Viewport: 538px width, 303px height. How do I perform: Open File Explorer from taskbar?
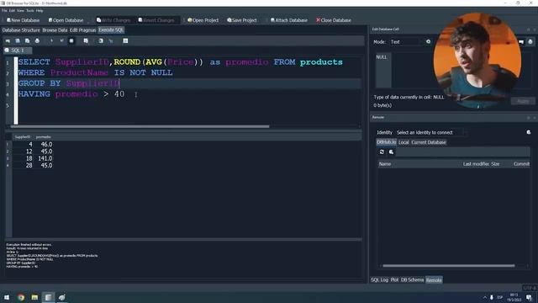34,297
